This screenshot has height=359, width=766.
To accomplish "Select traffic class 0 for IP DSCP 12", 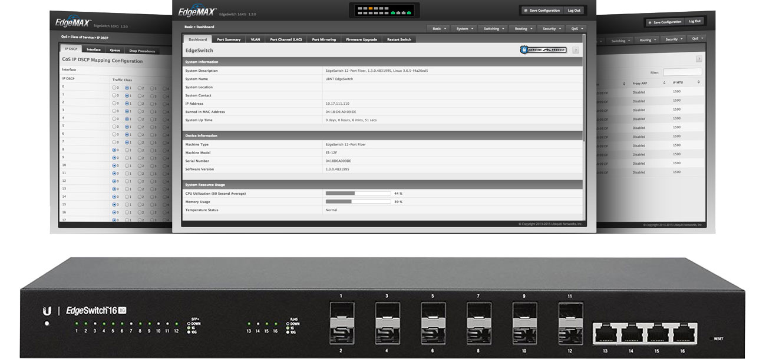I will pyautogui.click(x=114, y=181).
